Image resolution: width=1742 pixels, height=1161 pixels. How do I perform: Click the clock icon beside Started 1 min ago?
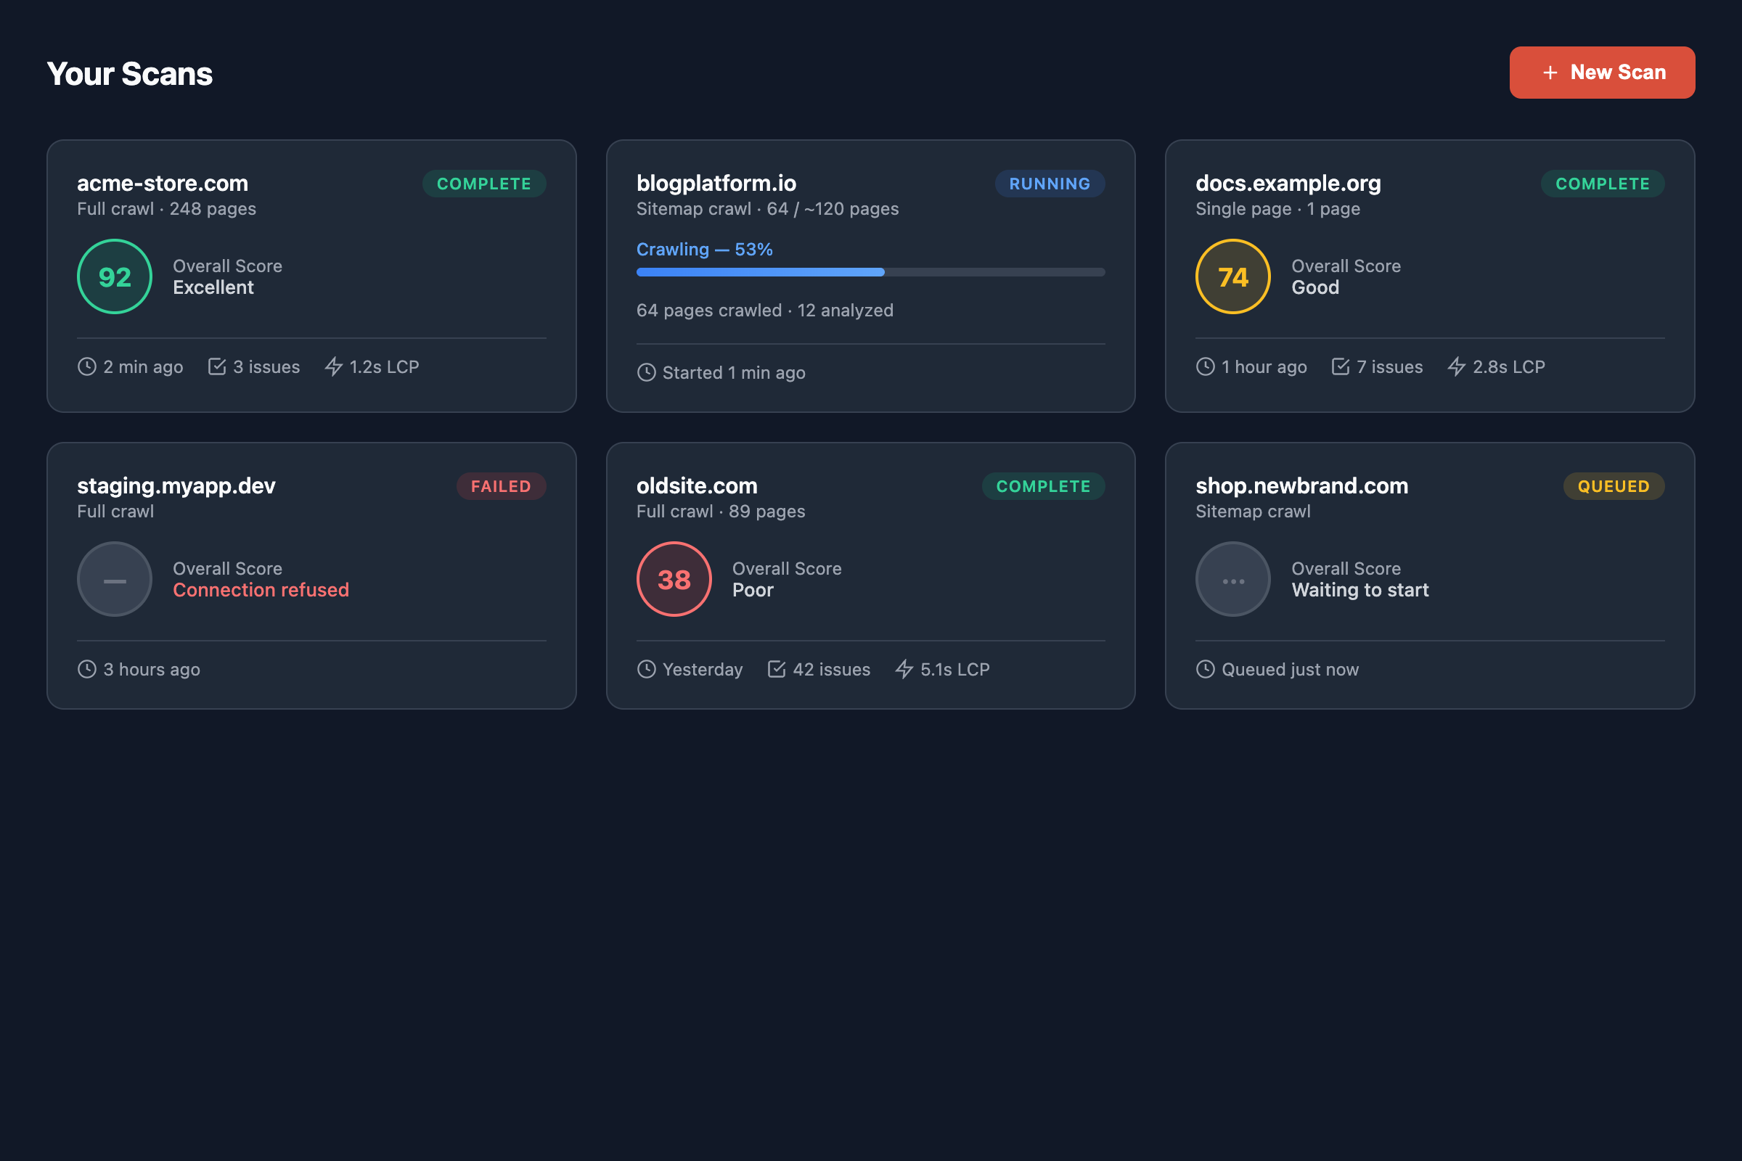click(x=647, y=372)
